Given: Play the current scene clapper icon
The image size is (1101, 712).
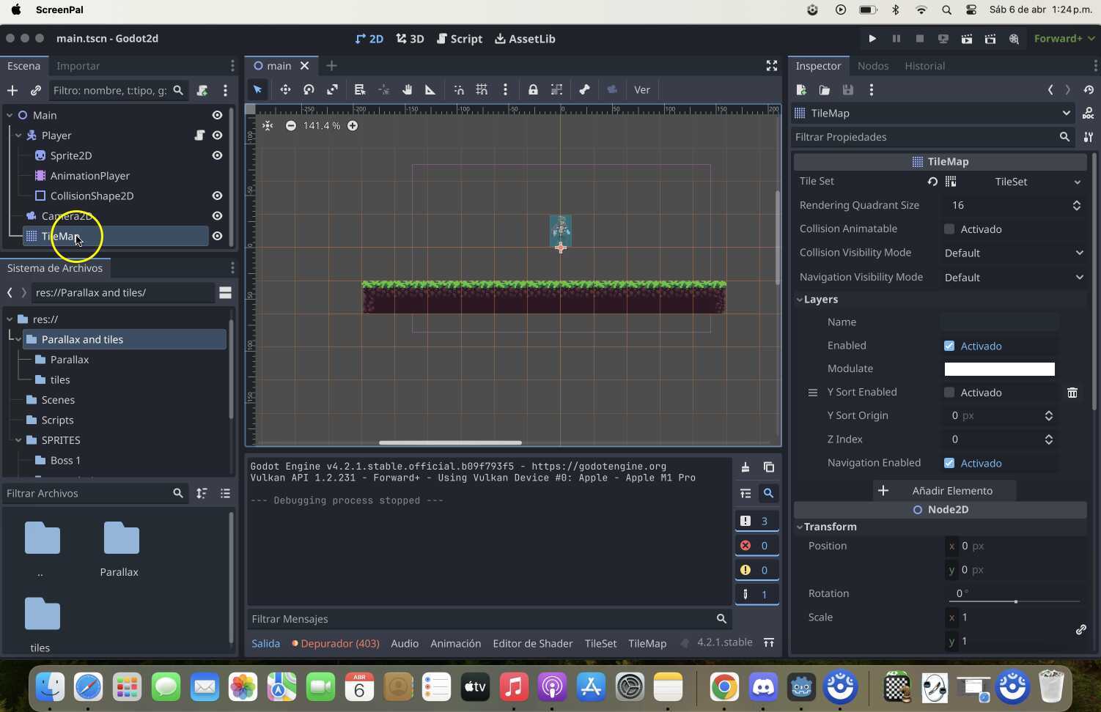Looking at the screenshot, I should tap(967, 39).
